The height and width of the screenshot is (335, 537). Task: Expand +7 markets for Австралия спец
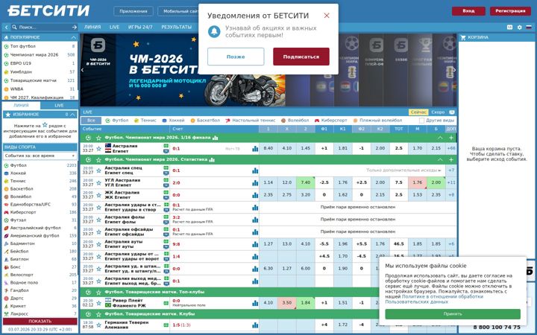point(451,170)
